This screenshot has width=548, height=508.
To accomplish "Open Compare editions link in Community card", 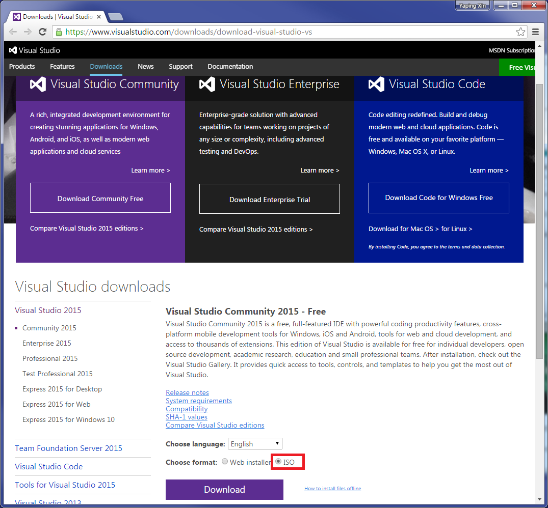I will click(x=87, y=228).
